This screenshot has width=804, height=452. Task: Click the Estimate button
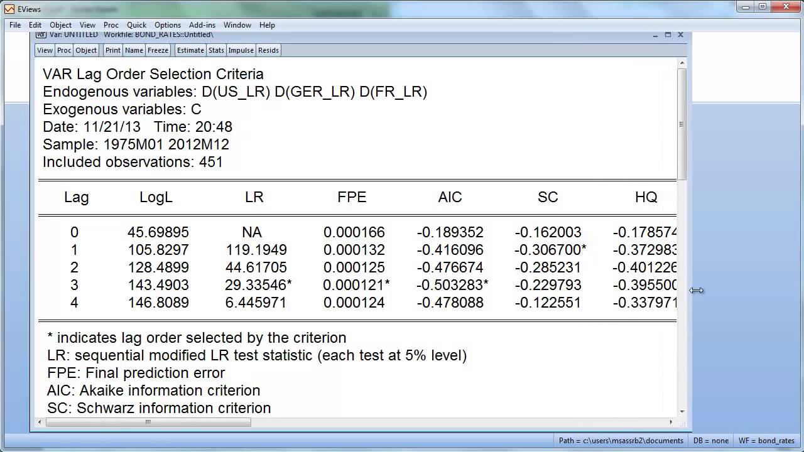pos(190,50)
